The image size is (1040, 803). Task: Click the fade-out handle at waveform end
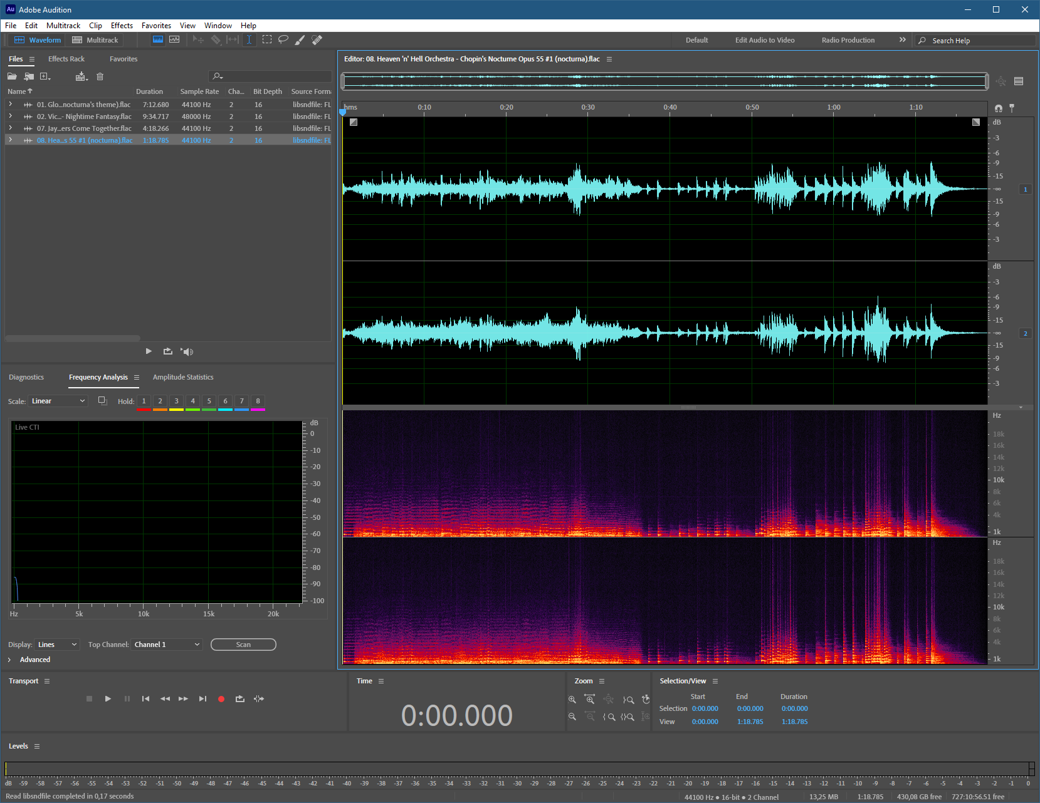(x=976, y=122)
